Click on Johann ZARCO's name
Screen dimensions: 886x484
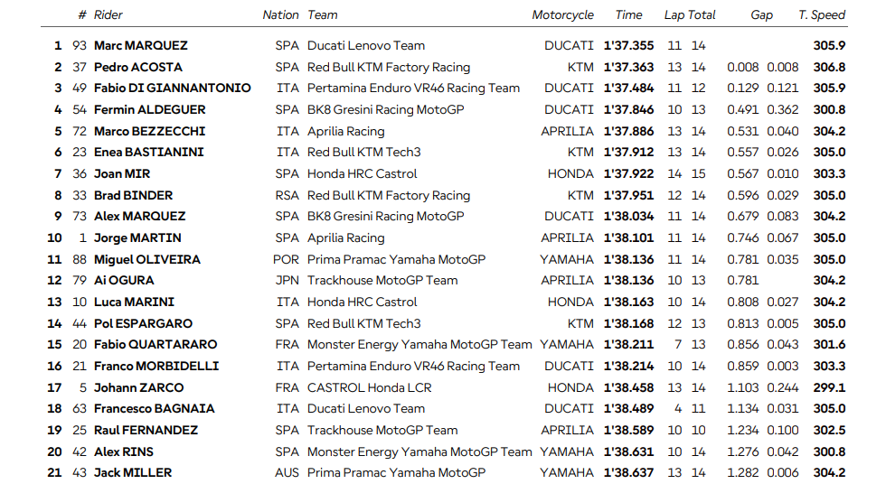click(x=137, y=387)
